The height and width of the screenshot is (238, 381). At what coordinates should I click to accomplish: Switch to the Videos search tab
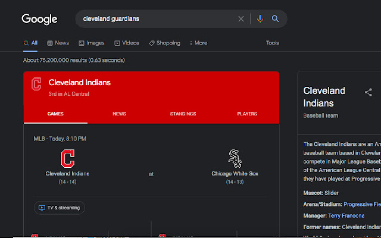[x=127, y=43]
